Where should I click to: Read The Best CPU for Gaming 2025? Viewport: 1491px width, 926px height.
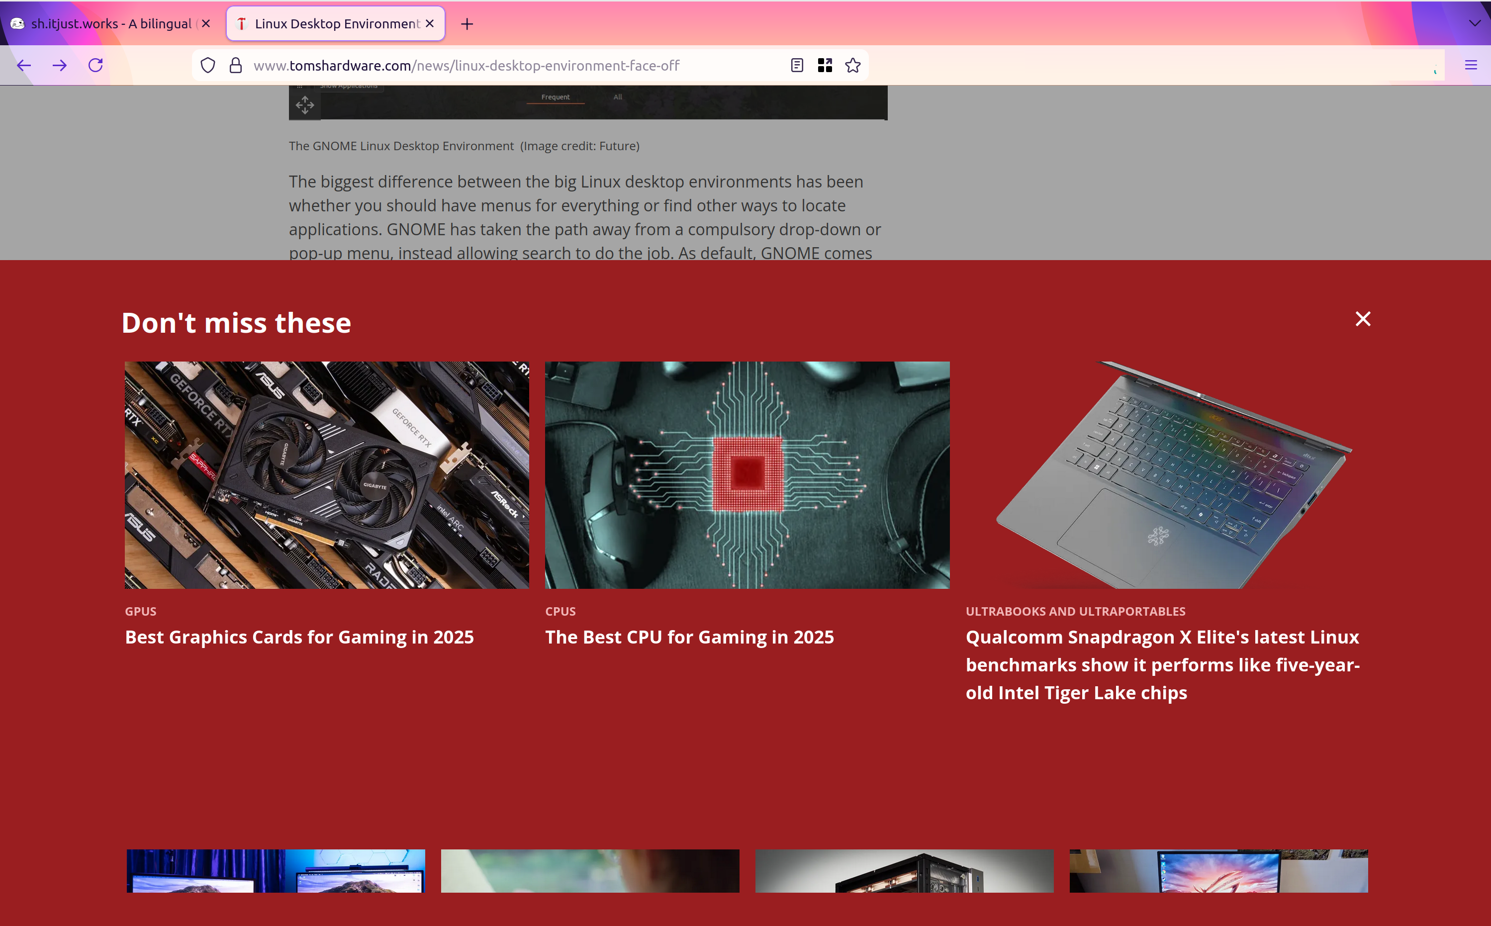click(x=689, y=637)
